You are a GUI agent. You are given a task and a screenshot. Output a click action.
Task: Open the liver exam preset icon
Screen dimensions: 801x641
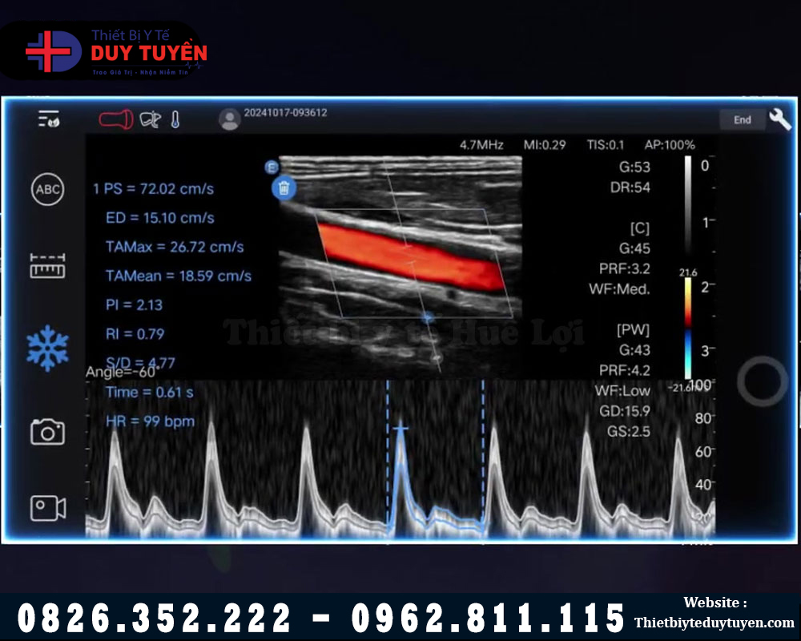tap(150, 120)
